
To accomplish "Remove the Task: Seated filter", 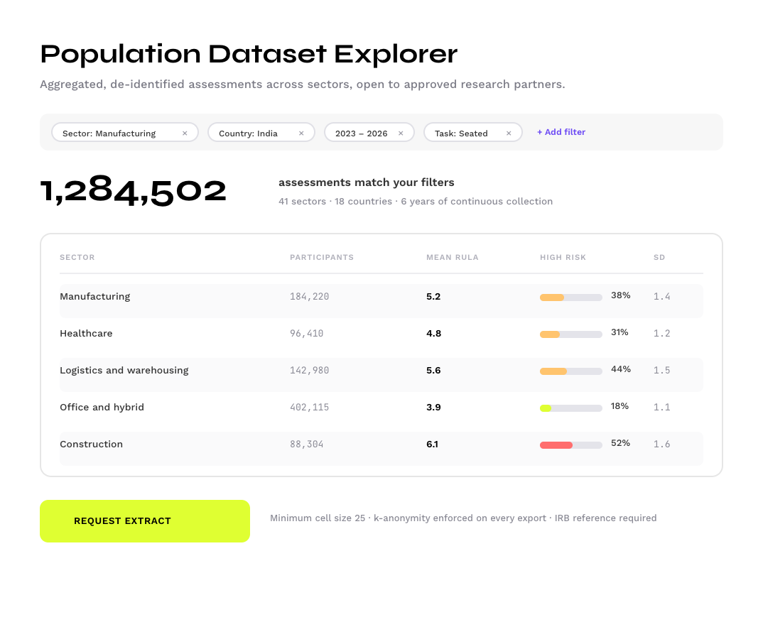I will point(509,133).
